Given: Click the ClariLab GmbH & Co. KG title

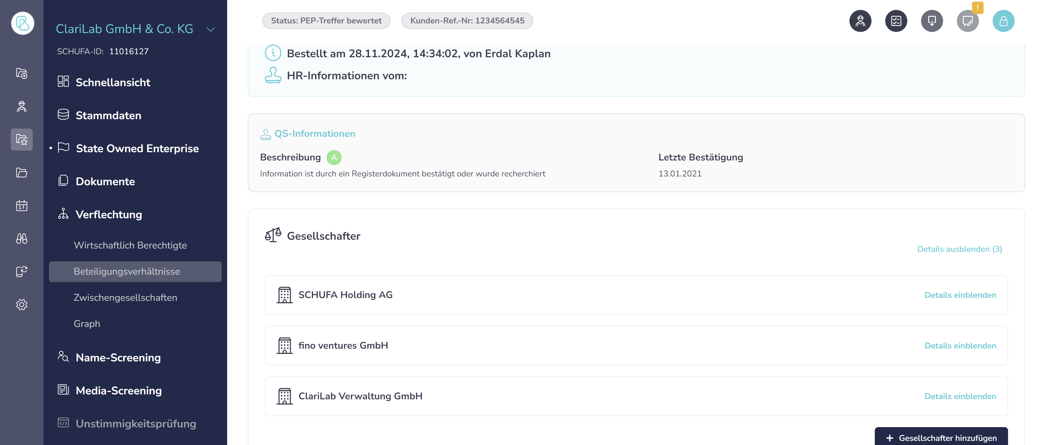Looking at the screenshot, I should pyautogui.click(x=124, y=29).
